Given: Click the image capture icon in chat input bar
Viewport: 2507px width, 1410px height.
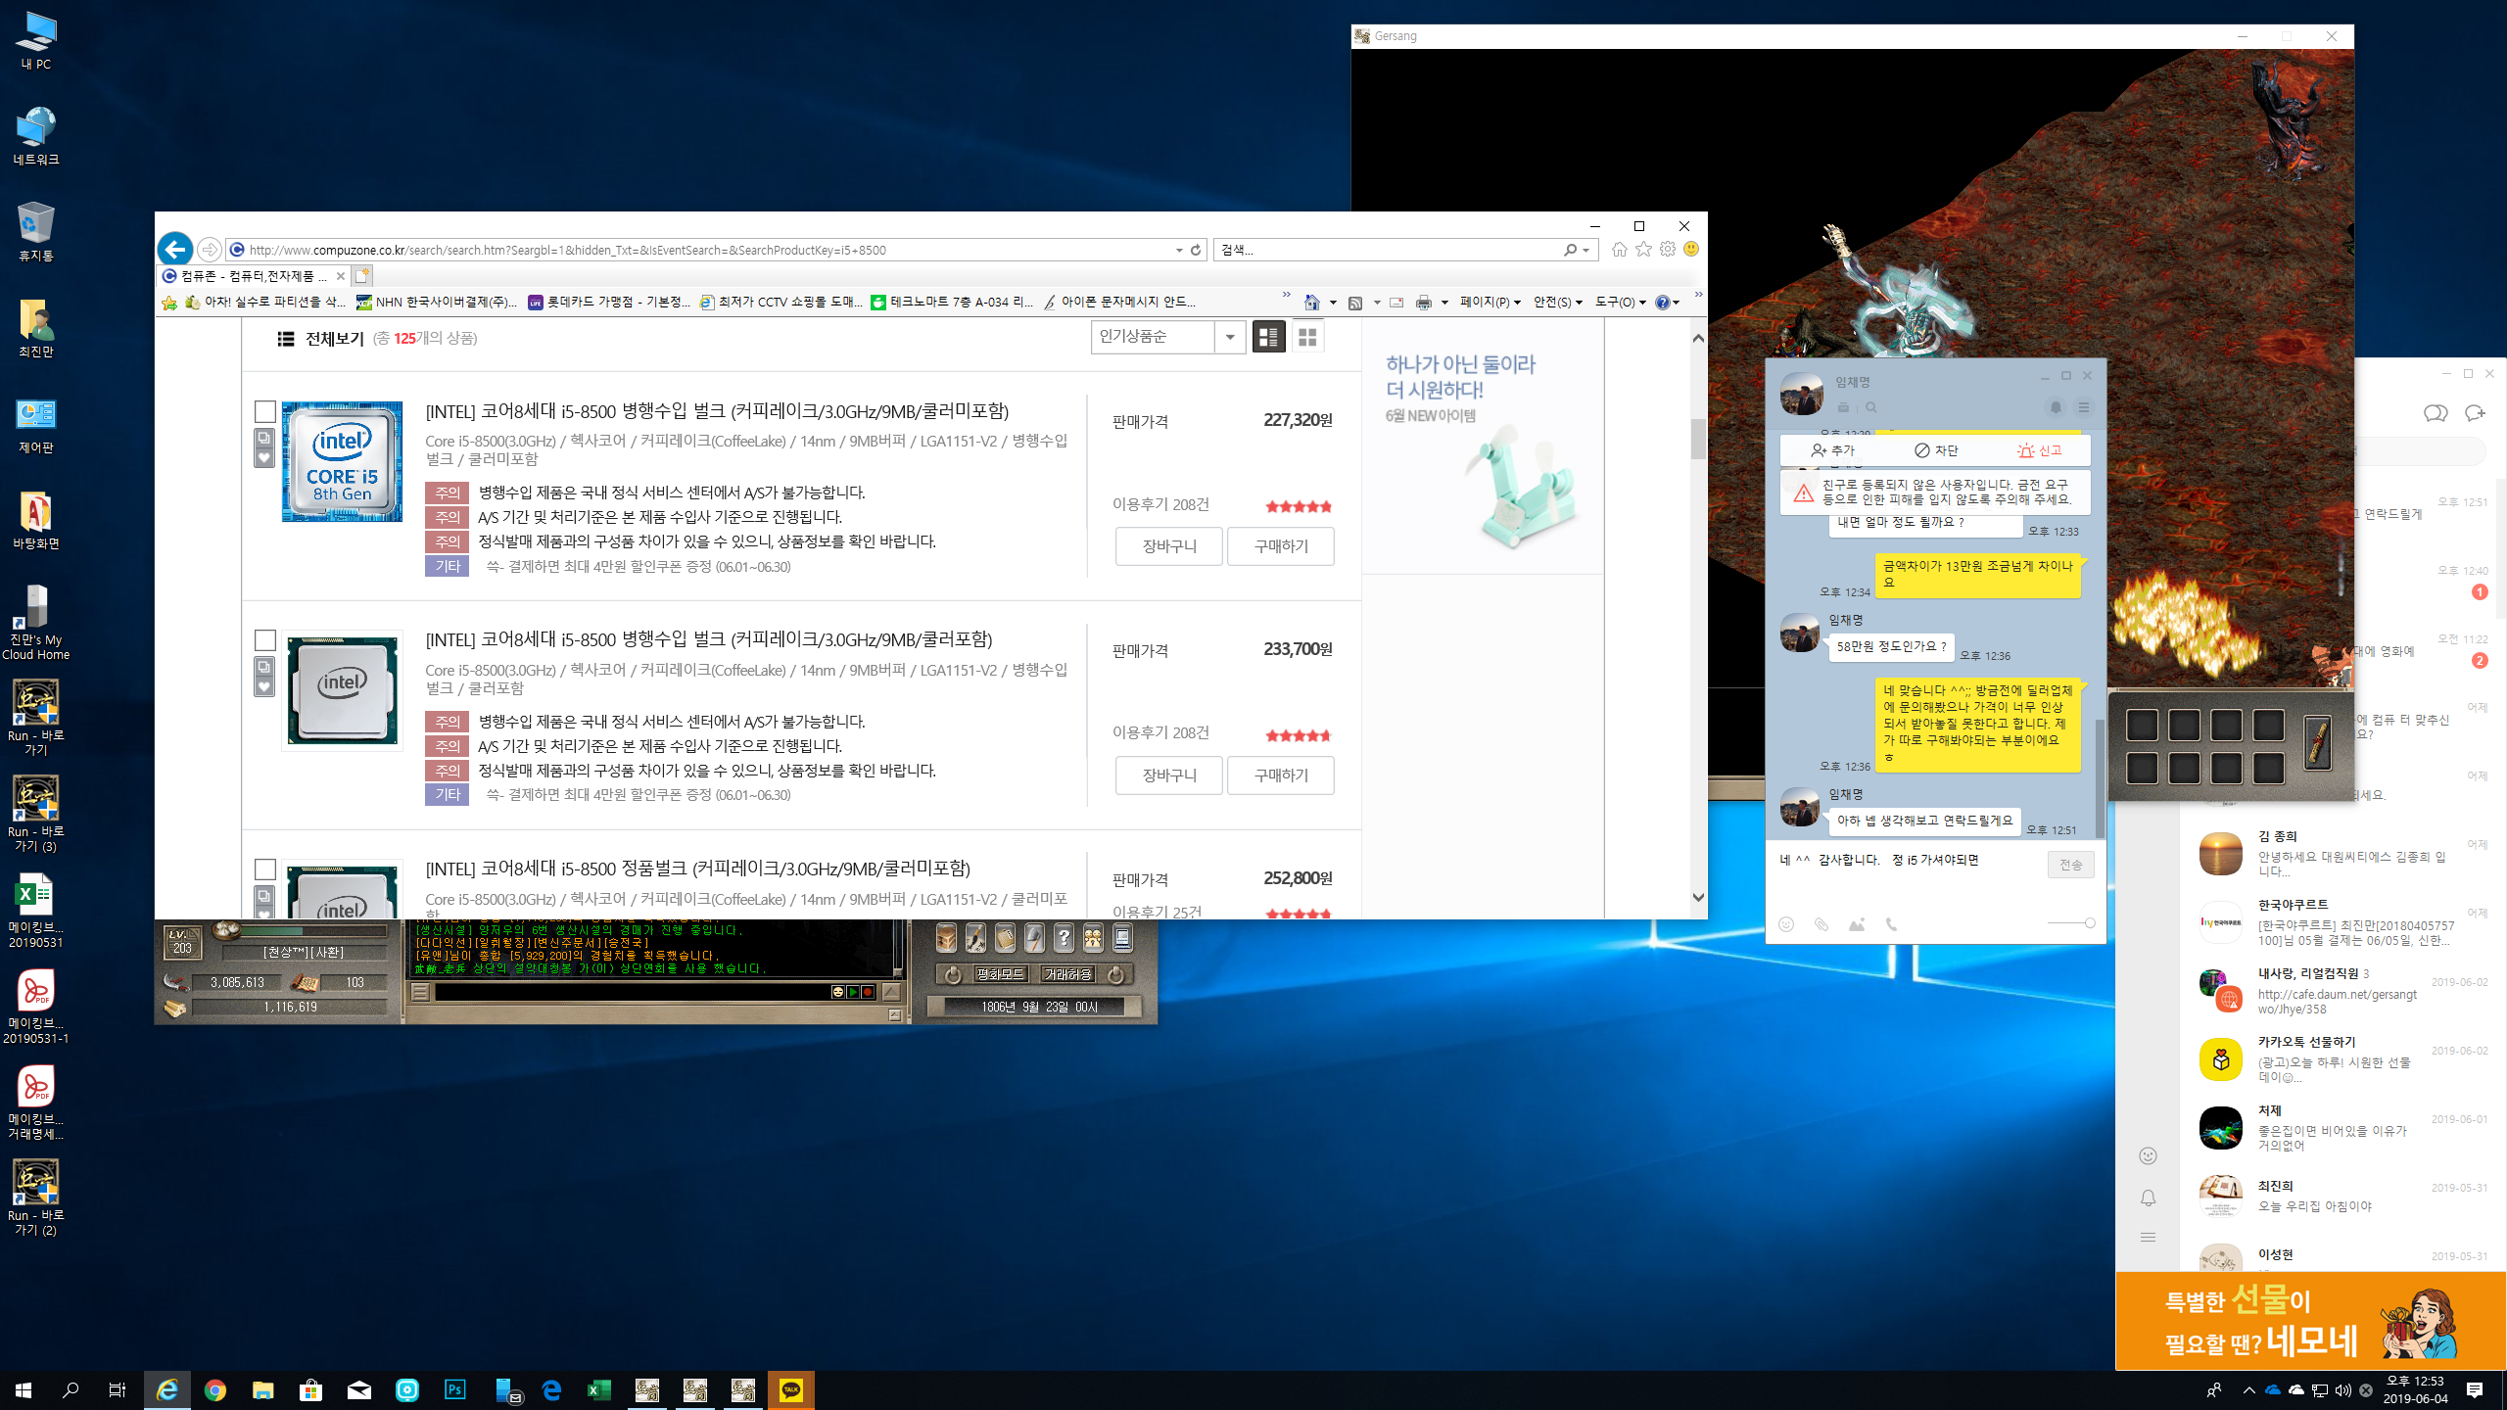Looking at the screenshot, I should 1857,924.
